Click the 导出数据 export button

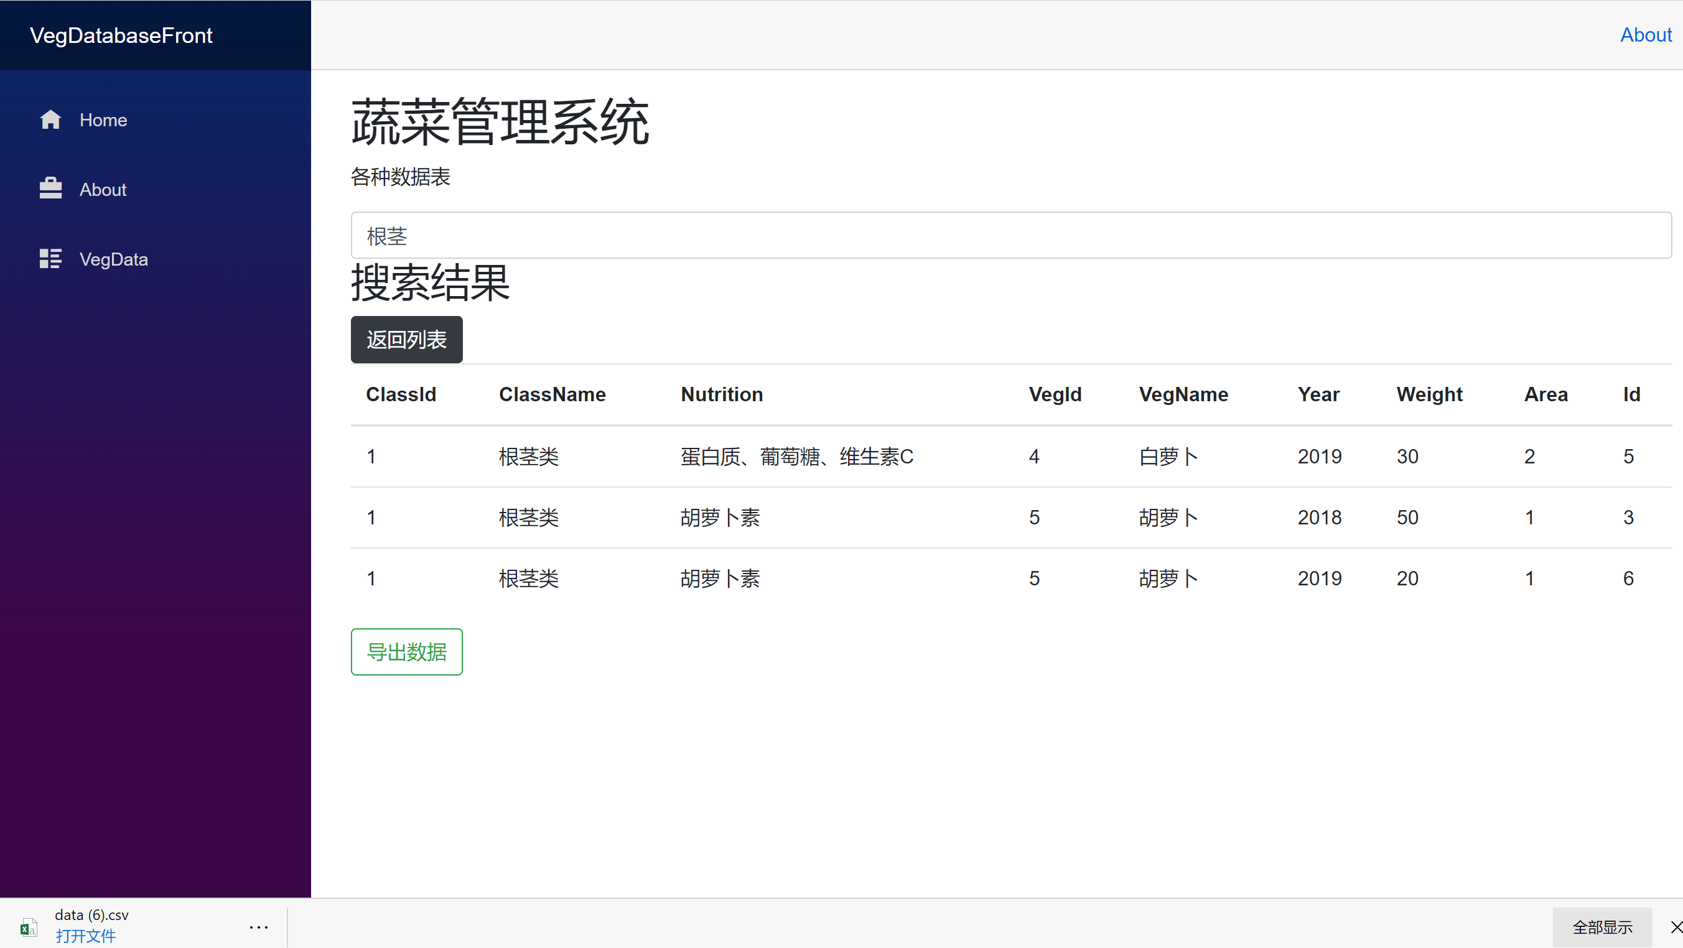(406, 651)
